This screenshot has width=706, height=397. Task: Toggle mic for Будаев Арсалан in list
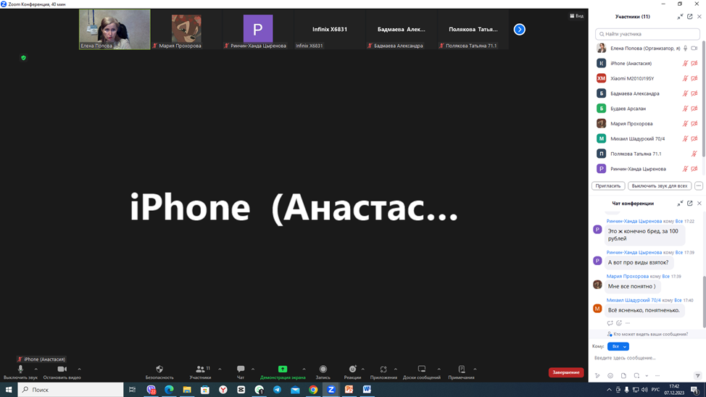[685, 109]
